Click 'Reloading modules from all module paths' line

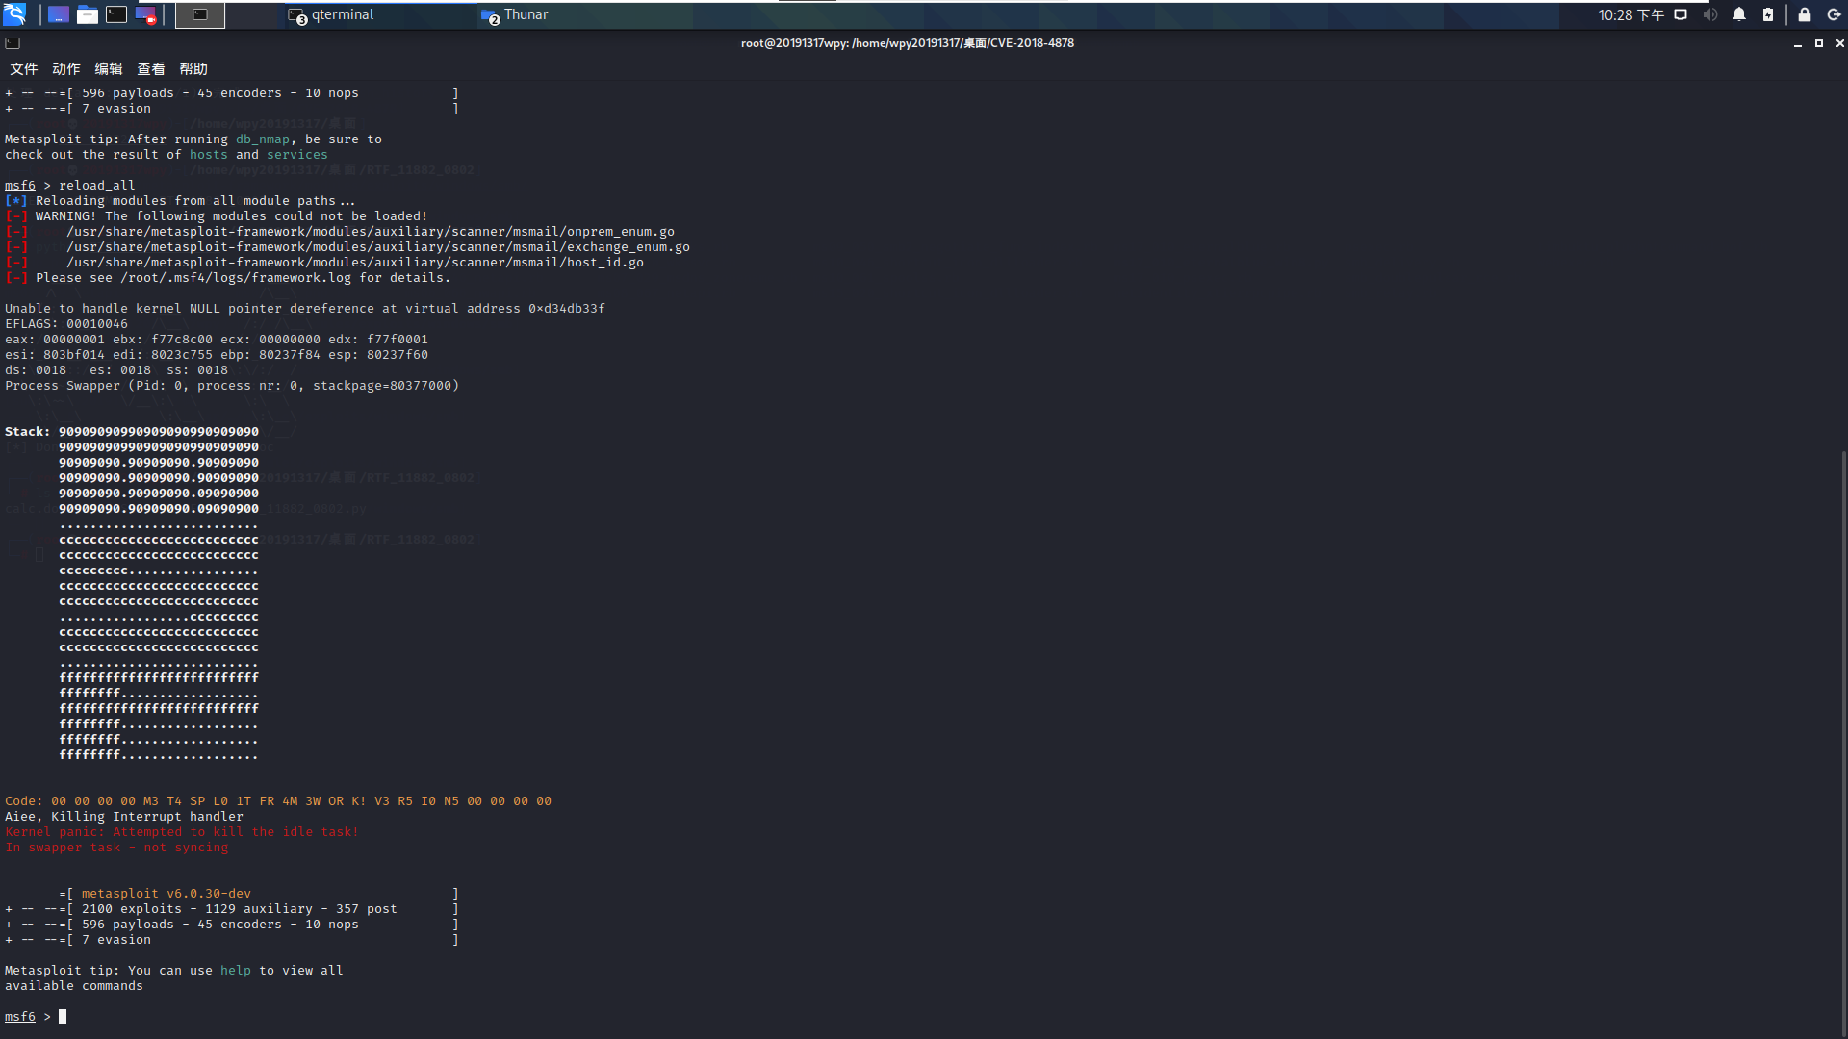pyautogui.click(x=195, y=201)
